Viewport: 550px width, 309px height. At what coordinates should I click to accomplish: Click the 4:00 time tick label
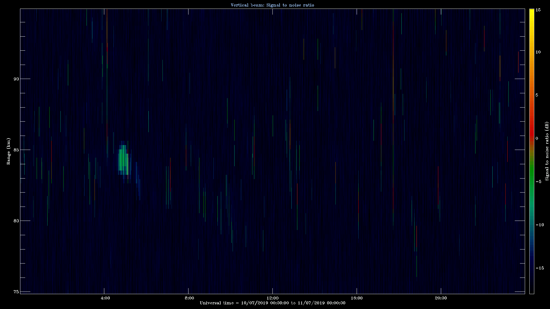tap(105, 298)
